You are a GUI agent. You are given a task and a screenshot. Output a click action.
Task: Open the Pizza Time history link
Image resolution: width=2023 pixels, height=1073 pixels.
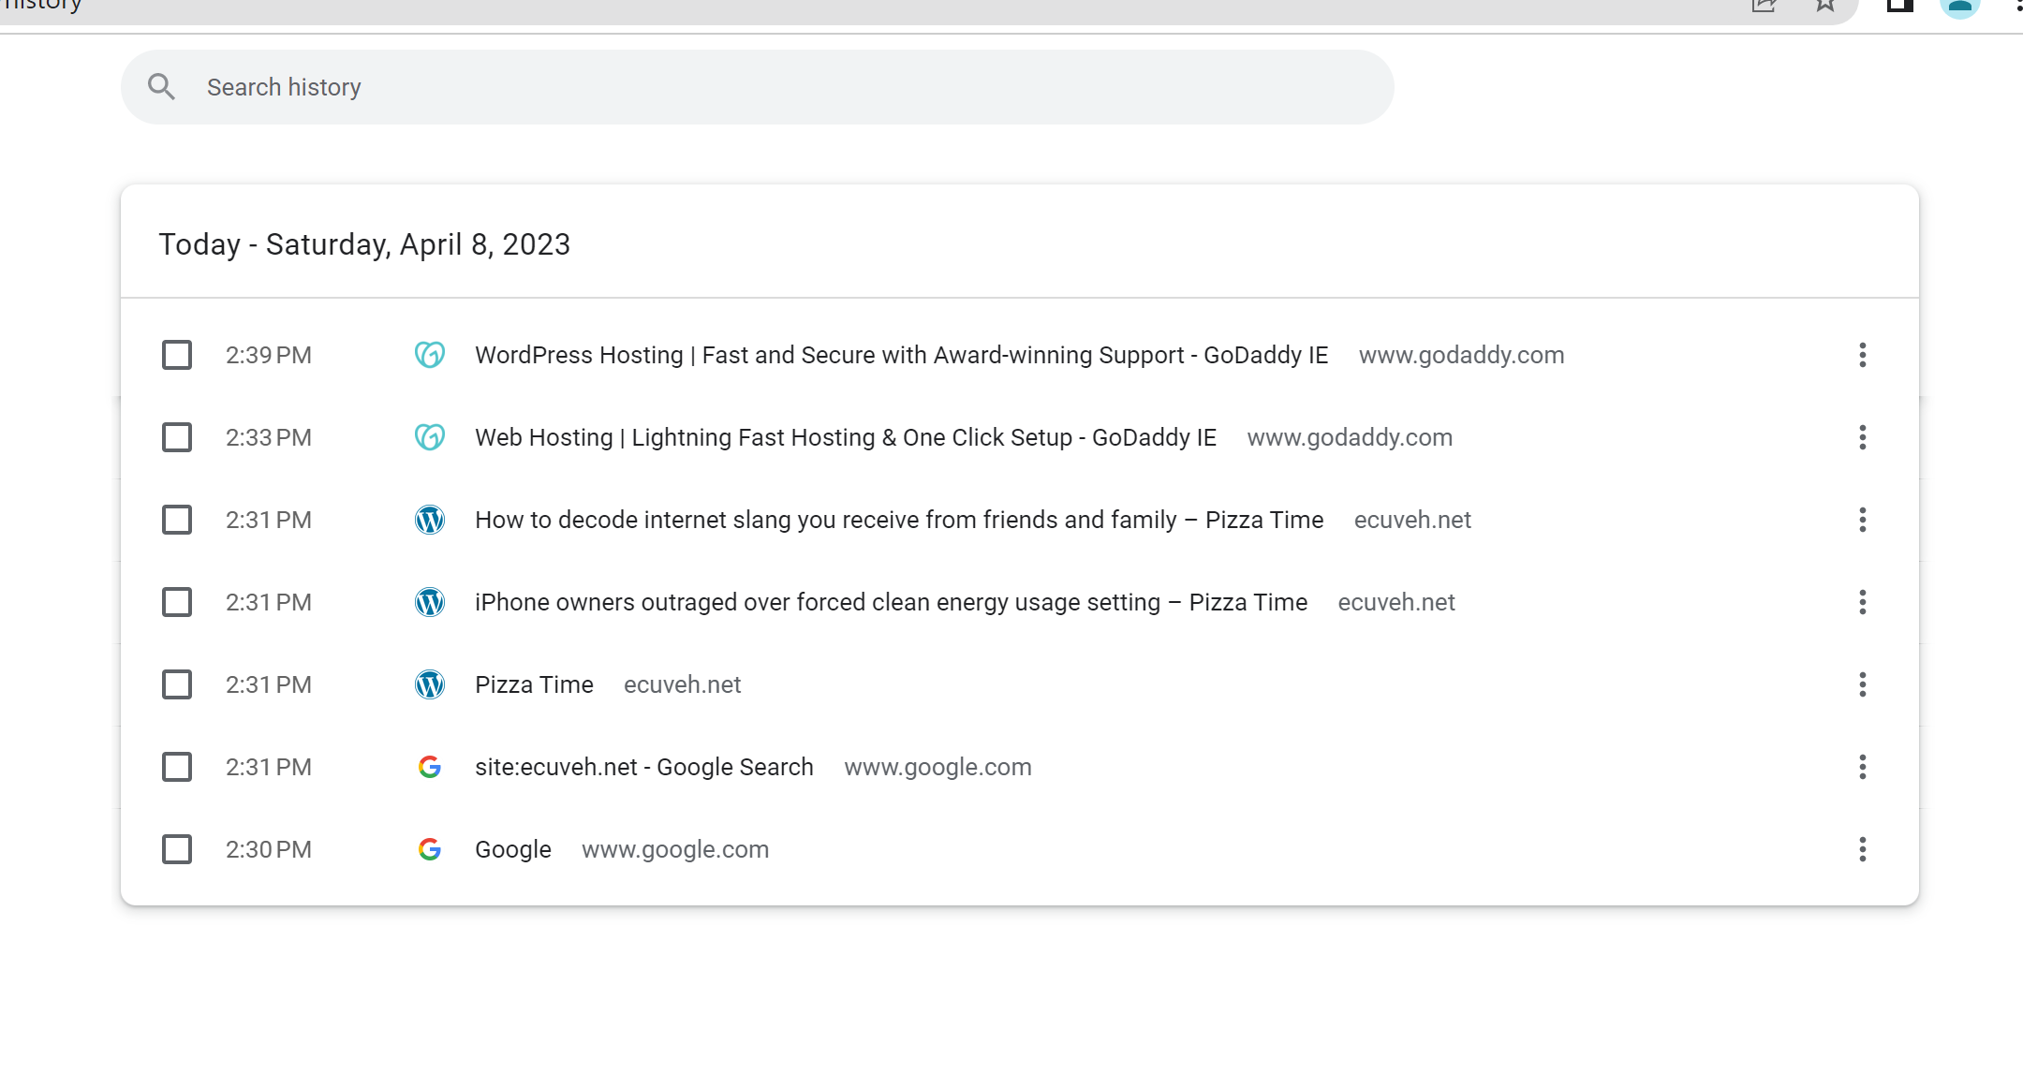point(534,684)
